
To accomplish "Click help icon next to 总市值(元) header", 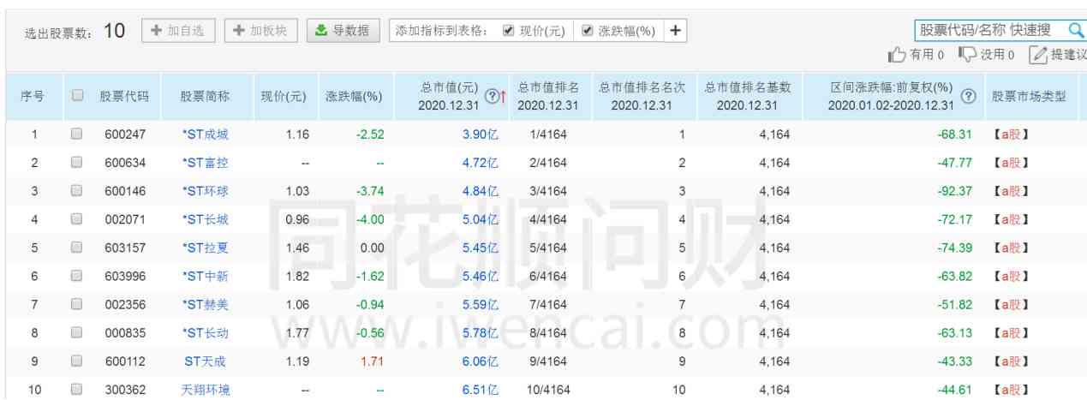I will click(x=492, y=96).
